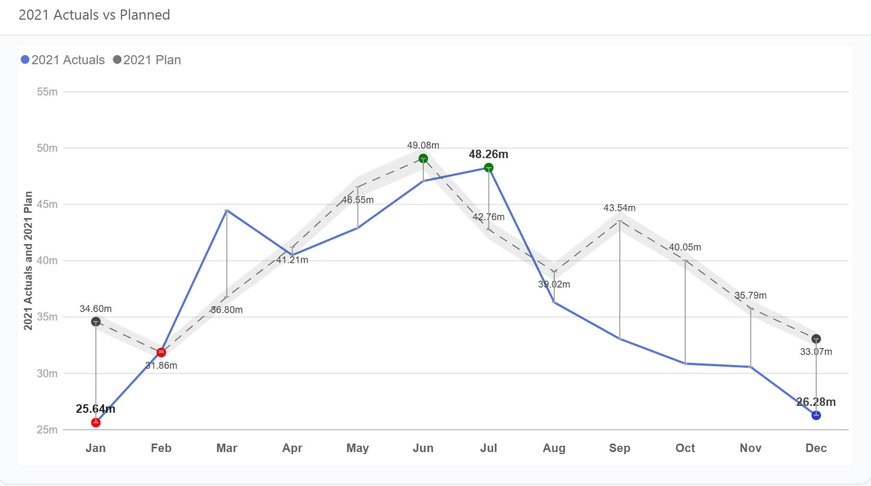Click the 48.26m July data label
The width and height of the screenshot is (871, 486).
click(x=489, y=154)
